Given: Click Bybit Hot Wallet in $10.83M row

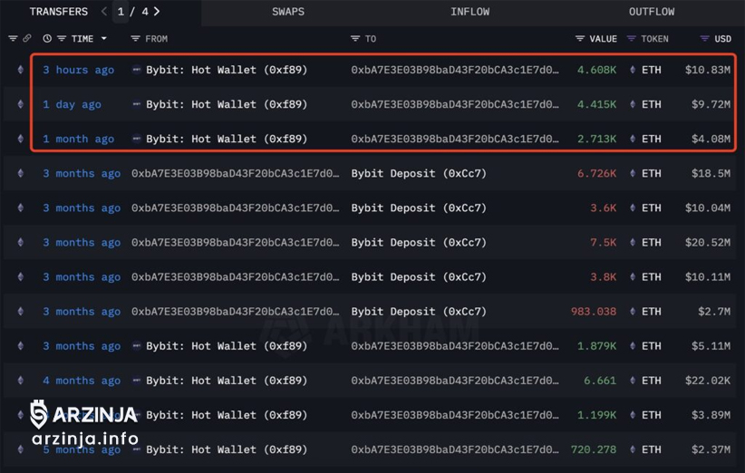Looking at the screenshot, I should (x=227, y=70).
